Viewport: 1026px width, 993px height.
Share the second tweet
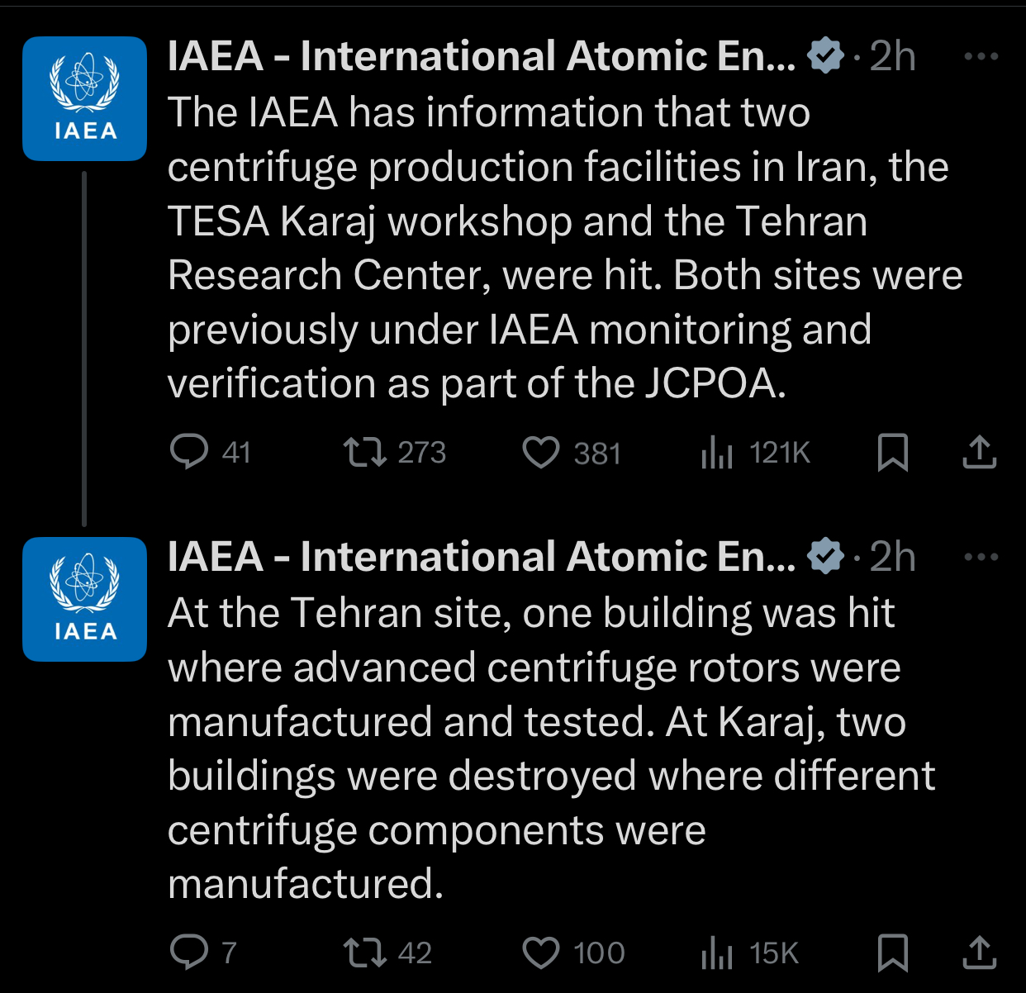(x=981, y=952)
